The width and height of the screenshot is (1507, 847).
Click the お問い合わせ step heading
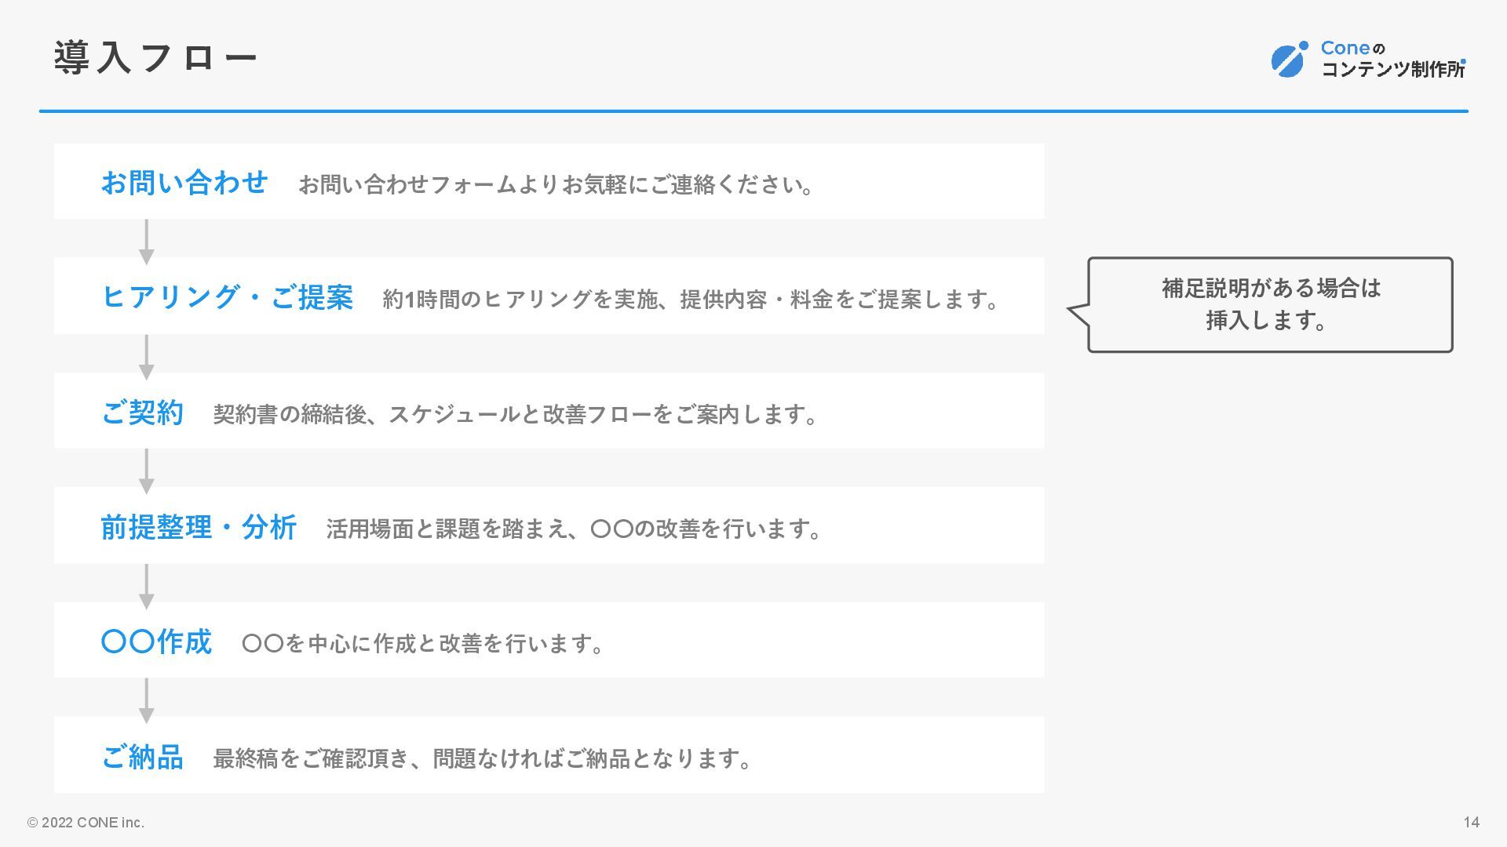(184, 182)
